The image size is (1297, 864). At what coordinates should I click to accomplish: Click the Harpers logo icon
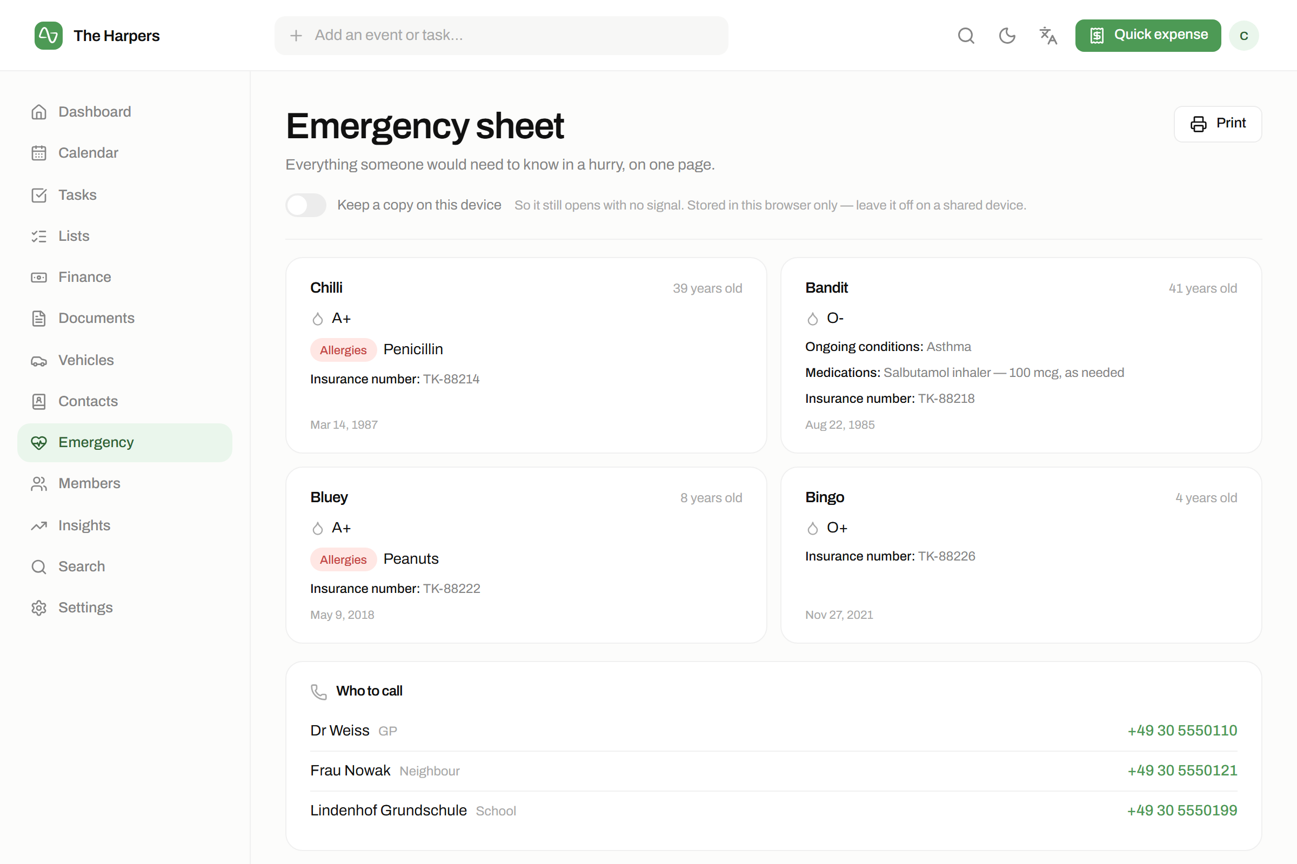coord(49,36)
